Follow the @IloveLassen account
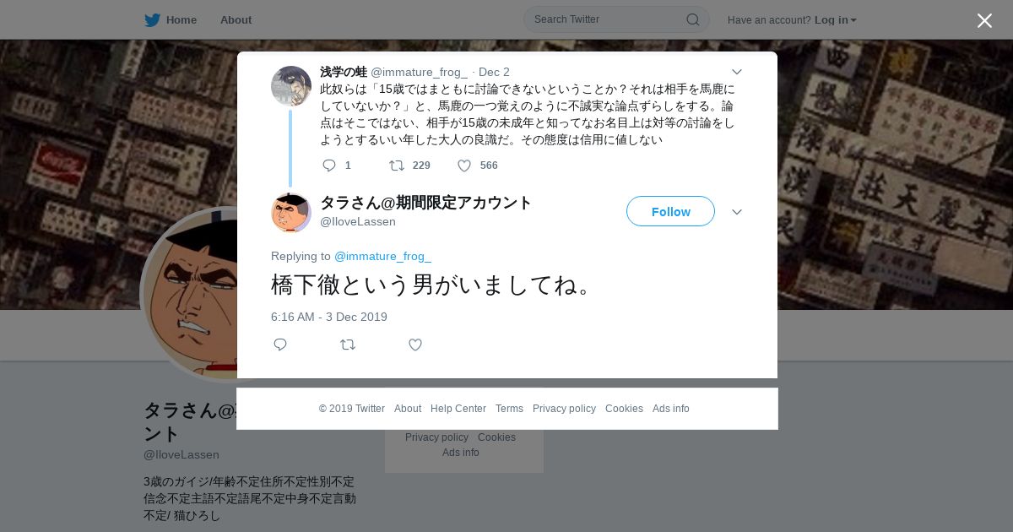The height and width of the screenshot is (532, 1013). pyautogui.click(x=670, y=211)
